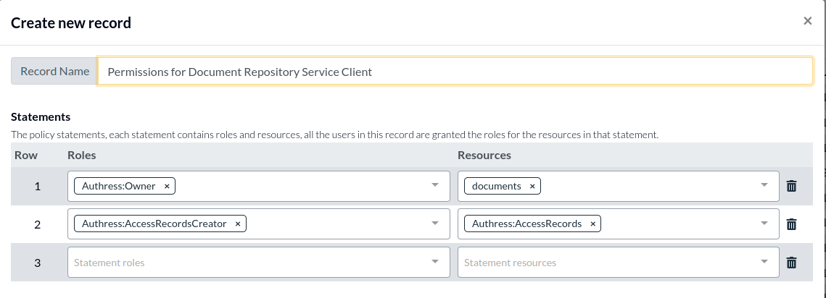Screen dimensions: 826x298
Task: Click the Record Name label
Action: 54,72
